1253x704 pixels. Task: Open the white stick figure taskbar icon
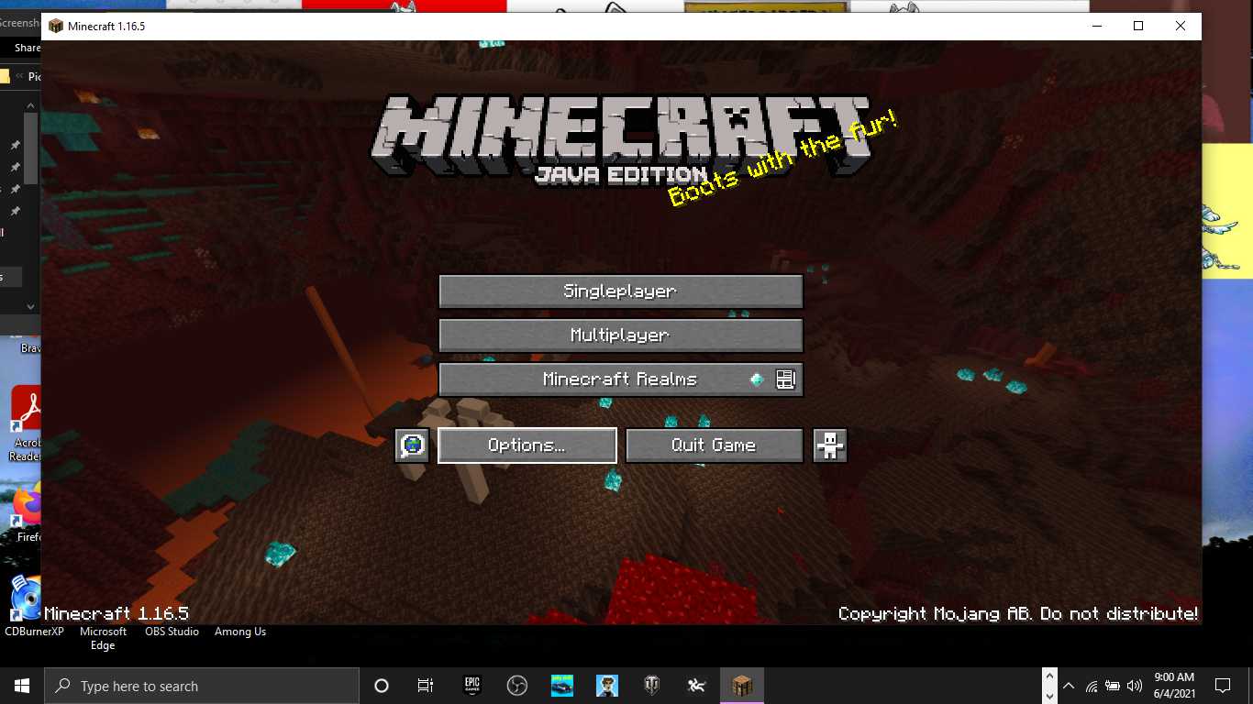point(696,686)
